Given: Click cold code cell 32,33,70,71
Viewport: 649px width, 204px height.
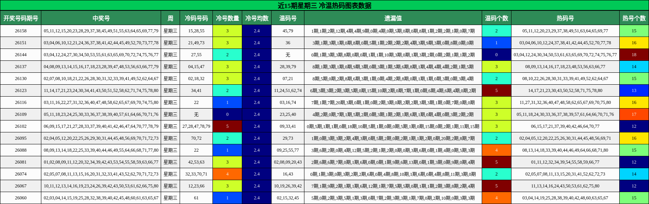Looking at the screenshot, I should pos(196,174).
